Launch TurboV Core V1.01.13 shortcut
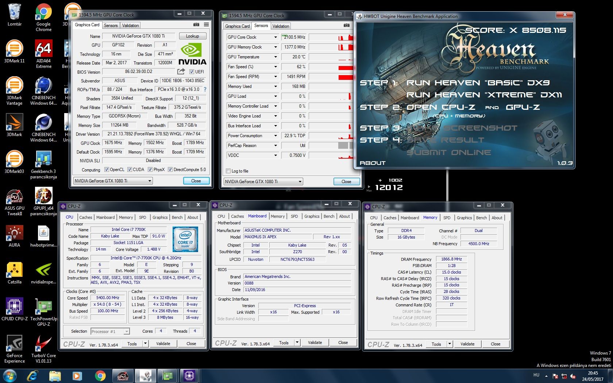The width and height of the screenshot is (613, 383). pyautogui.click(x=43, y=349)
